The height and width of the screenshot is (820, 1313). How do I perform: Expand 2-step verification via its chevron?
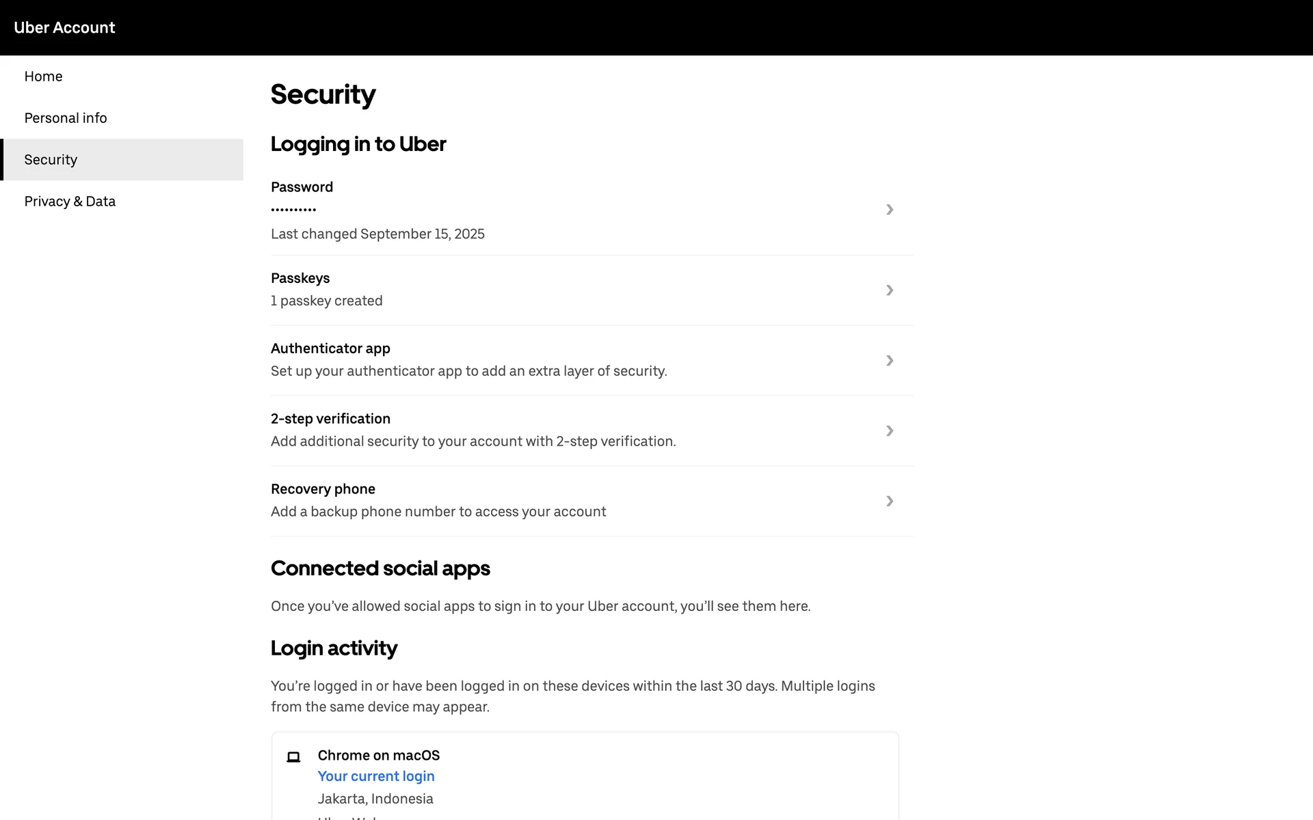[889, 431]
